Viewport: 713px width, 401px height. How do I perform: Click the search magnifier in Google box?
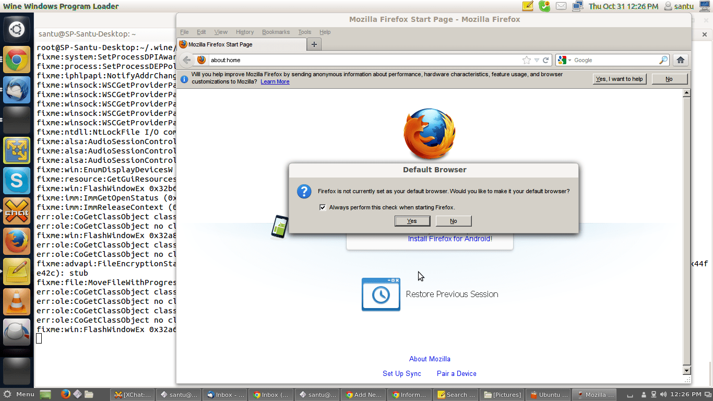click(x=663, y=60)
